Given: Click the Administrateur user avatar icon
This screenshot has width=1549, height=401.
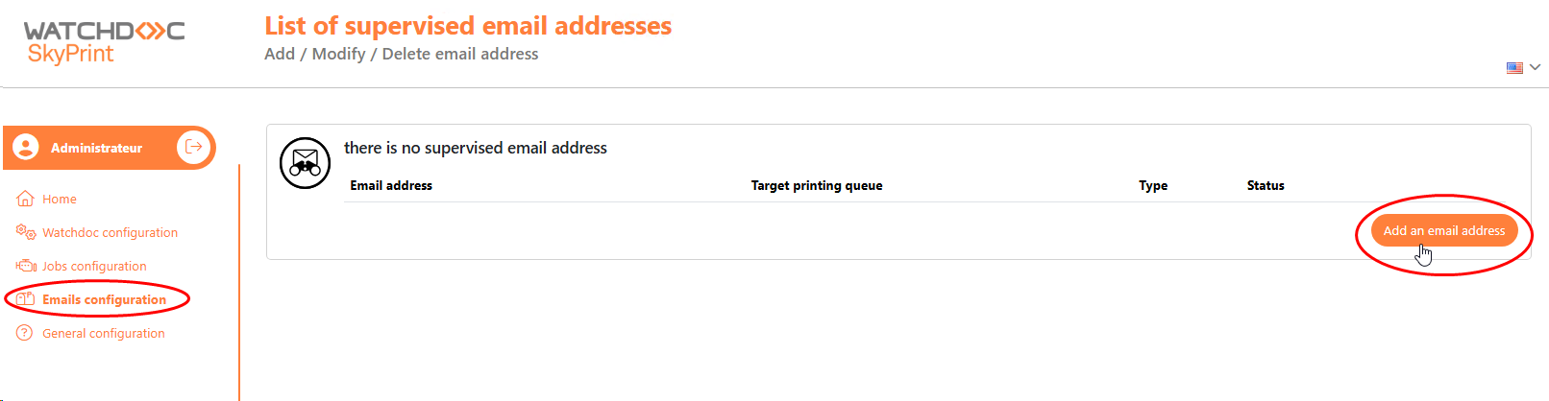Looking at the screenshot, I should click(x=26, y=147).
